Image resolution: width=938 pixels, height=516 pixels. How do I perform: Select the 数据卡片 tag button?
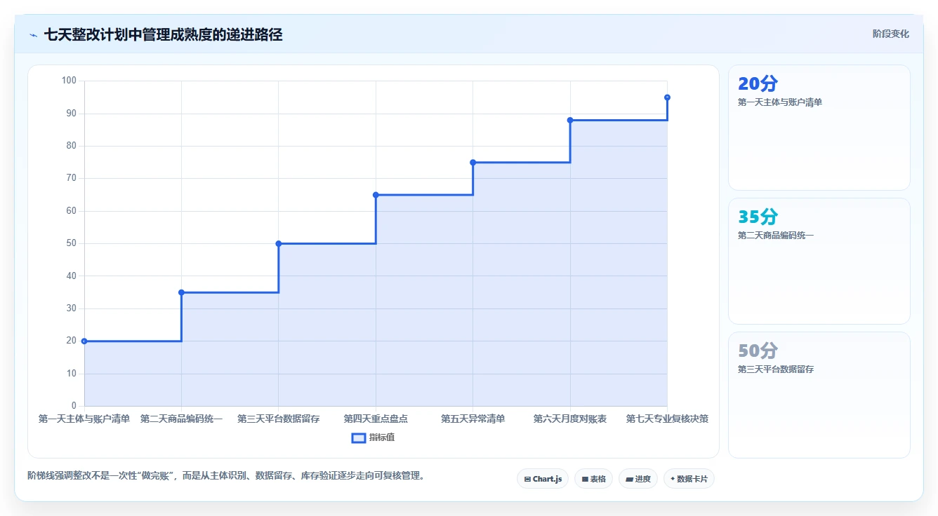689,479
